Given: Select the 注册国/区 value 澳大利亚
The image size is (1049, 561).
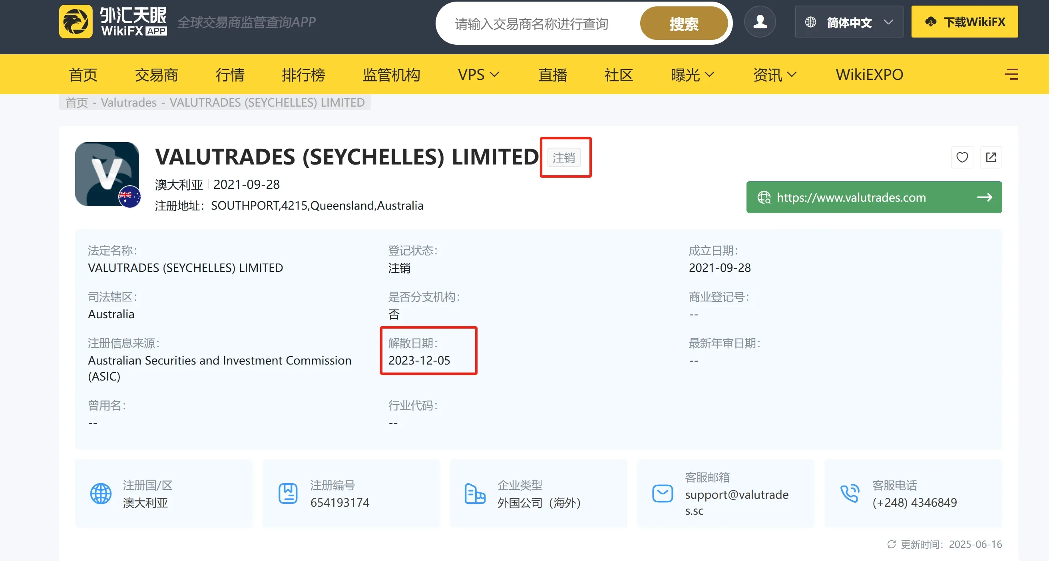Looking at the screenshot, I should 145,503.
